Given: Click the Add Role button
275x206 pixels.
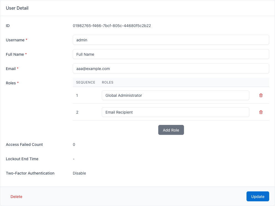Looking at the screenshot, I should (171, 130).
